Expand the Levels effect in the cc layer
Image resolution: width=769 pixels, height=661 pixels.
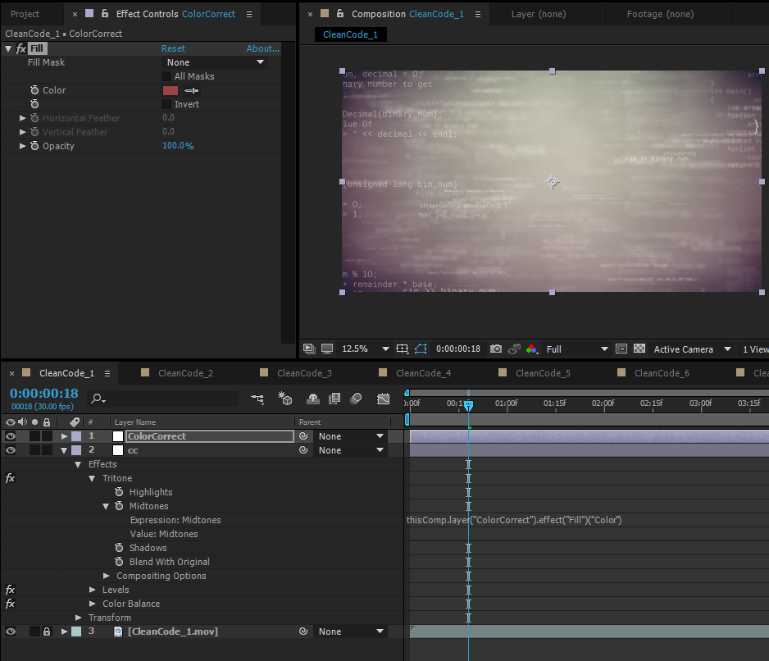(x=93, y=590)
